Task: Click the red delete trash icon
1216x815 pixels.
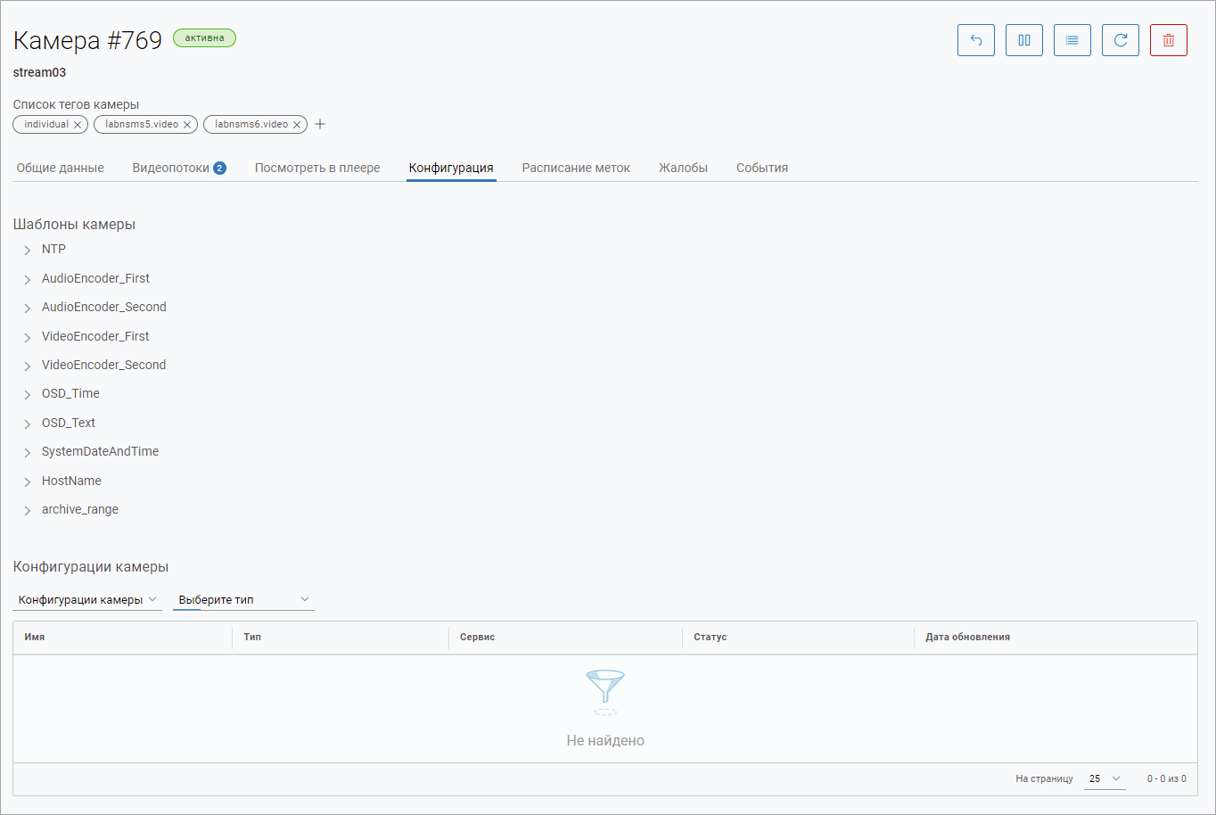Action: coord(1168,40)
